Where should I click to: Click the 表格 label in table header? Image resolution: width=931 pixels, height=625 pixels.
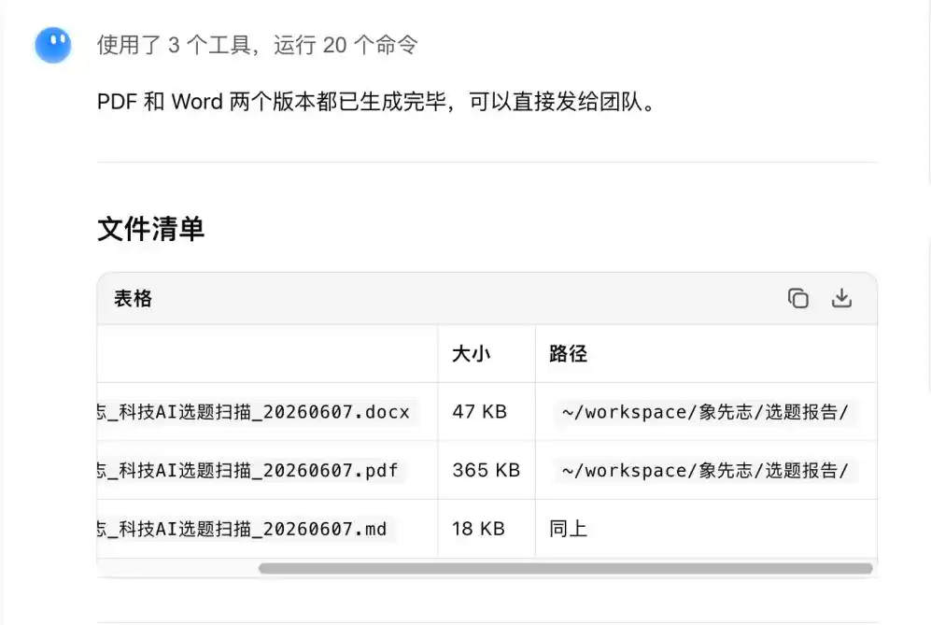(133, 298)
